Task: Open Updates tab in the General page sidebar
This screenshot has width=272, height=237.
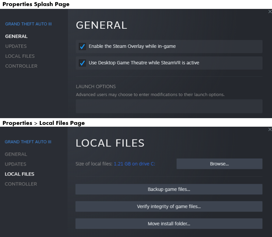Action: pos(16,46)
